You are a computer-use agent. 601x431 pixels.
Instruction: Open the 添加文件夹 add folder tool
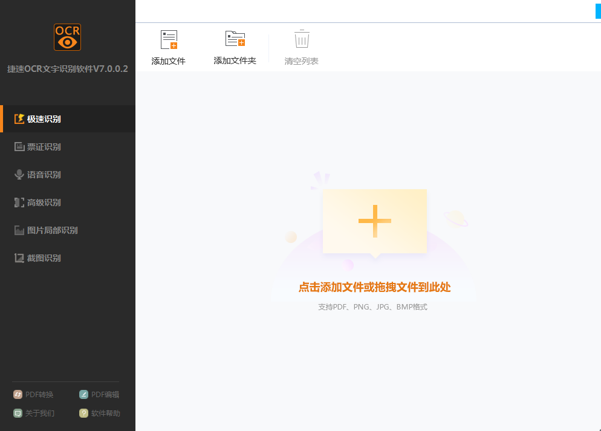point(235,47)
